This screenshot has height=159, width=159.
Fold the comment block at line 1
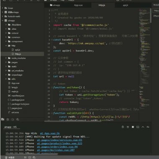click(52, 10)
